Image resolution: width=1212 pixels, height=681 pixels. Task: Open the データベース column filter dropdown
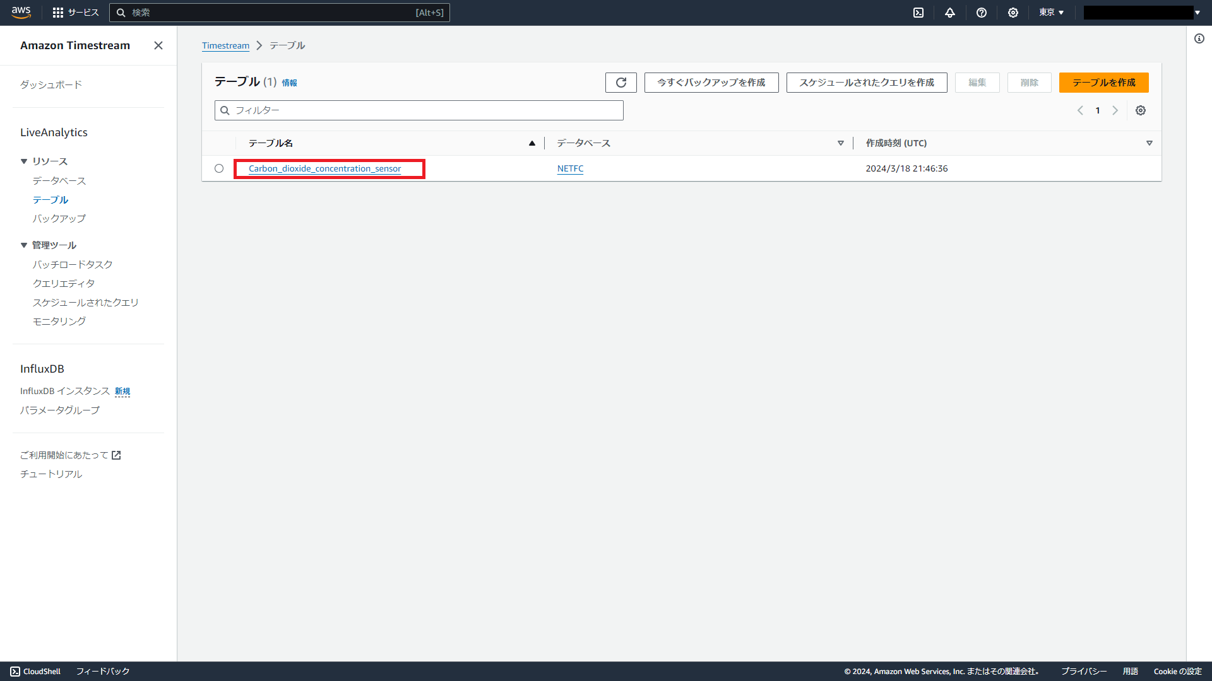840,143
